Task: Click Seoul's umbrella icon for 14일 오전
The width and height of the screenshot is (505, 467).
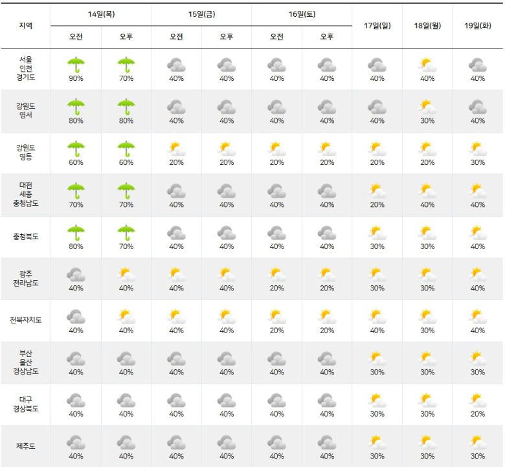Action: [x=76, y=65]
